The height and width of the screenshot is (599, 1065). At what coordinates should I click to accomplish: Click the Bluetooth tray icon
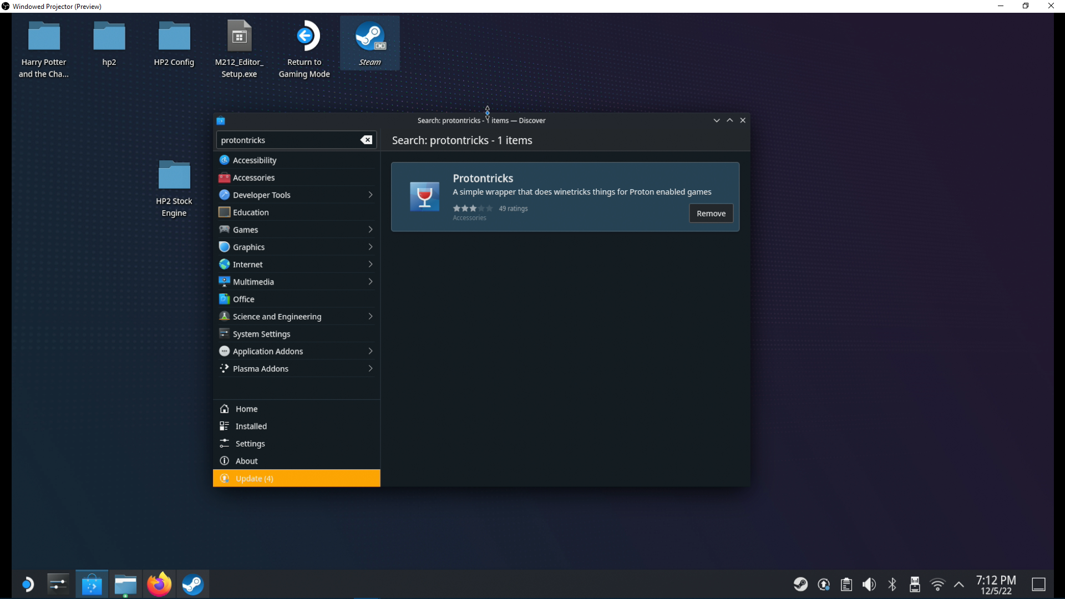click(892, 584)
